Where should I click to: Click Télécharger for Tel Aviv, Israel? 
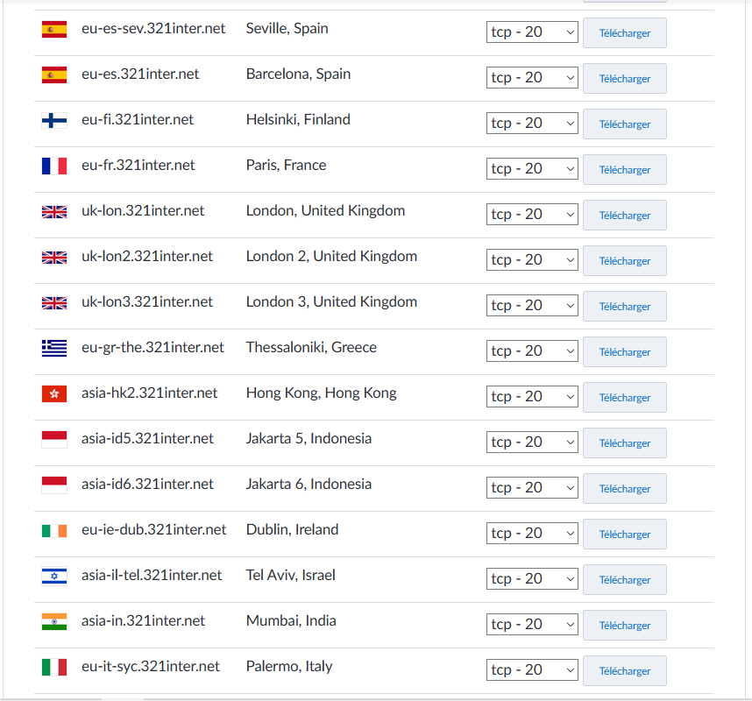624,579
